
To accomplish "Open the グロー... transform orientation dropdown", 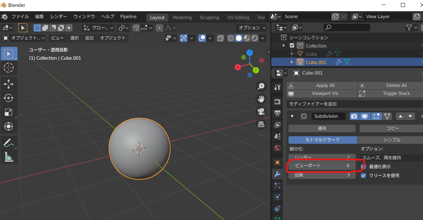I will pos(99,28).
